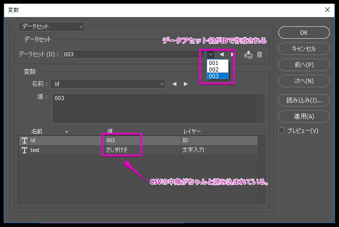Click the text type icon in id row

click(x=24, y=140)
